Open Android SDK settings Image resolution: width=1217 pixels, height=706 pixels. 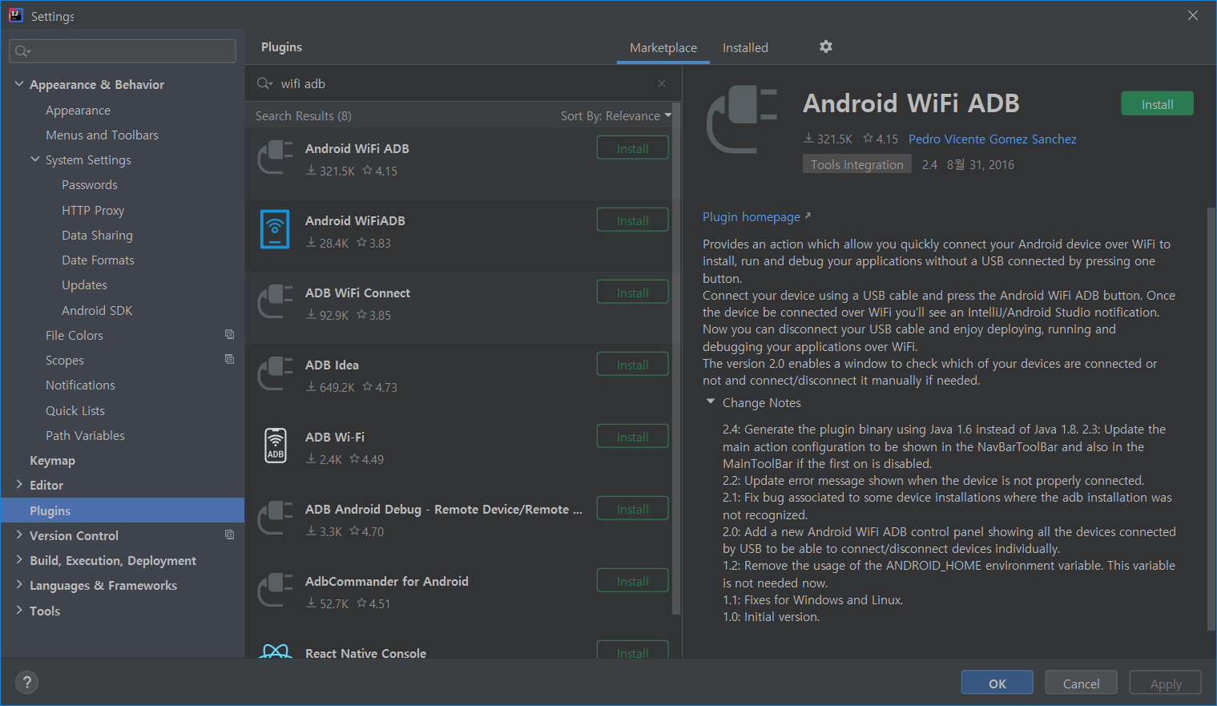97,311
